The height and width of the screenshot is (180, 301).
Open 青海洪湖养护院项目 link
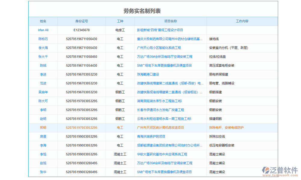[x=151, y=136]
